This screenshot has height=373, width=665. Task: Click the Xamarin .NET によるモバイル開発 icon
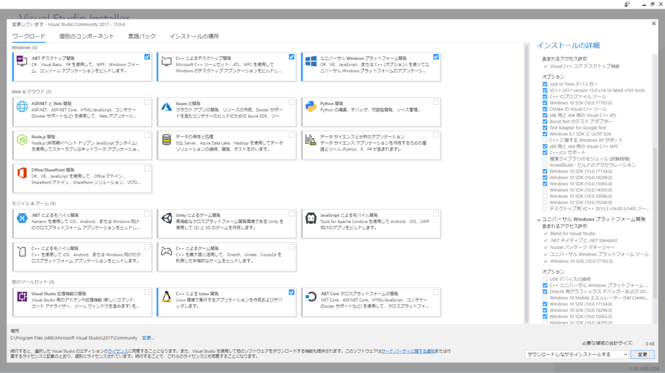22,218
